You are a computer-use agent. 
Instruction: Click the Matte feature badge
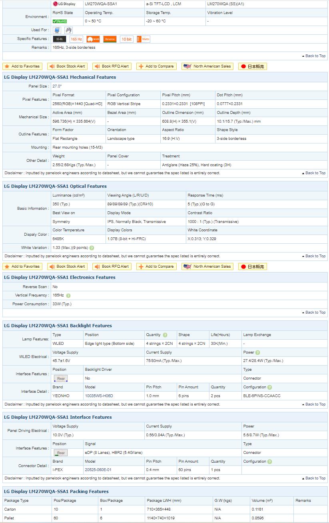(144, 39)
